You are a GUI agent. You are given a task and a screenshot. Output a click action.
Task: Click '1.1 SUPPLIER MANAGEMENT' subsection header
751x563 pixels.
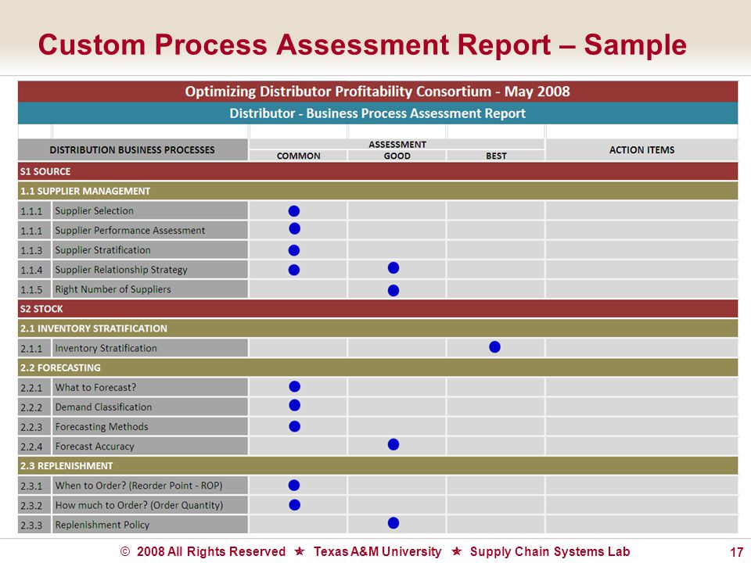(378, 191)
